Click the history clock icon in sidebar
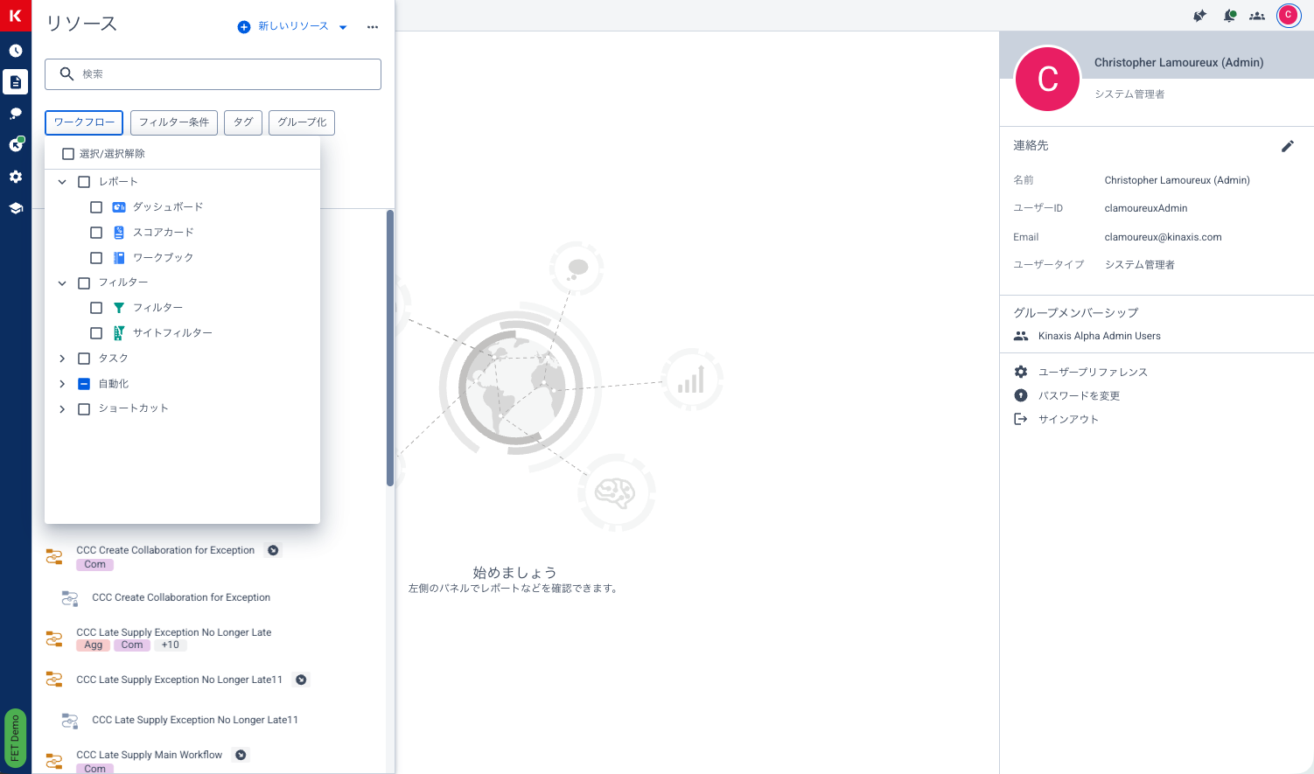This screenshot has height=774, width=1314. [16, 51]
